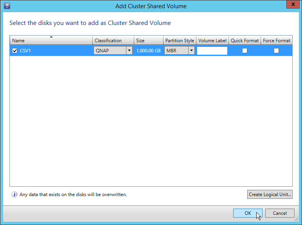Screen dimensions: 302x225
Task: Uncheck the CSV1 disk checkbox
Action: [15, 50]
